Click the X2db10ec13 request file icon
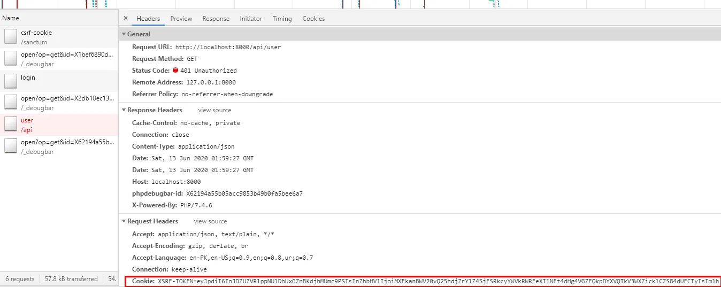This screenshot has width=721, height=287. (x=11, y=103)
